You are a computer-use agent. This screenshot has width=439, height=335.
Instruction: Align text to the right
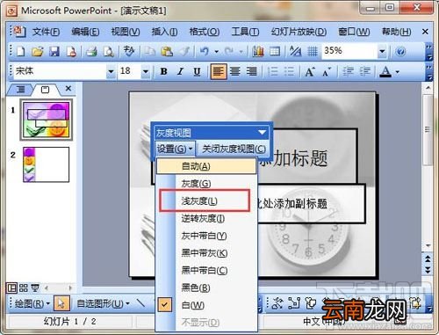[251, 71]
